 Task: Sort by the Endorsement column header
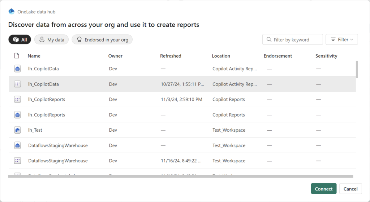[x=278, y=56]
